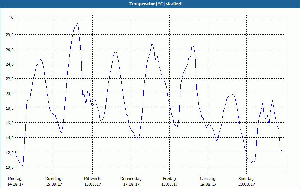Click the Samstag day label
300x188 pixels.
click(208, 179)
